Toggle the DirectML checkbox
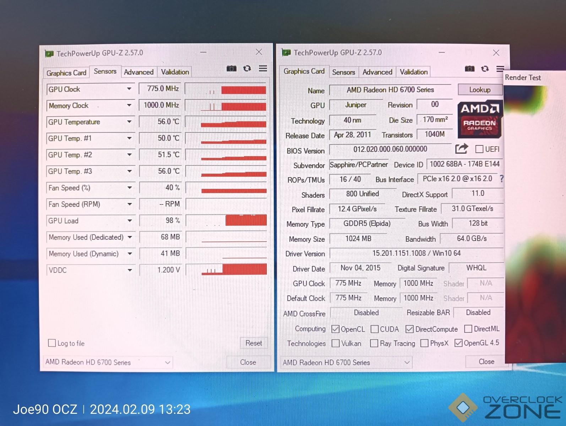This screenshot has width=566, height=426. (x=468, y=329)
